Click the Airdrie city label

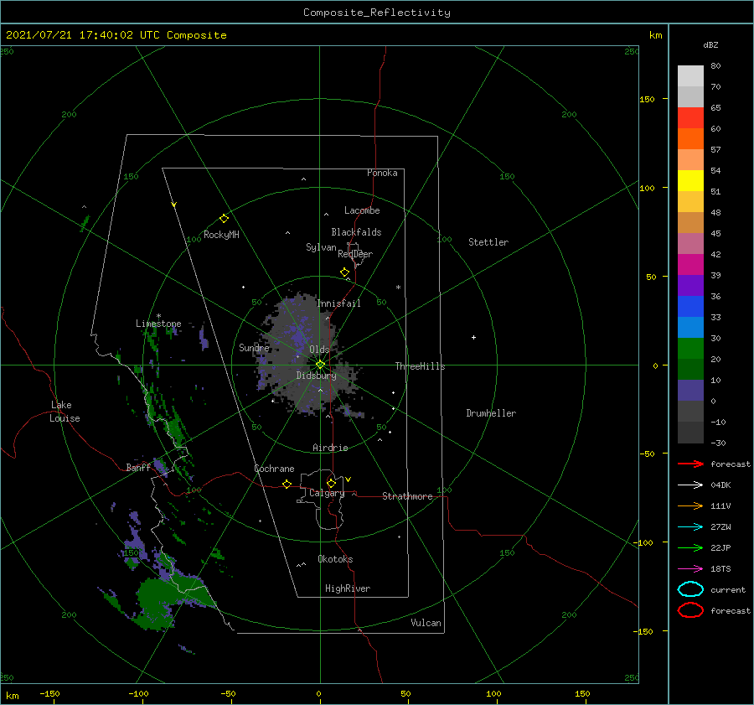pos(330,448)
